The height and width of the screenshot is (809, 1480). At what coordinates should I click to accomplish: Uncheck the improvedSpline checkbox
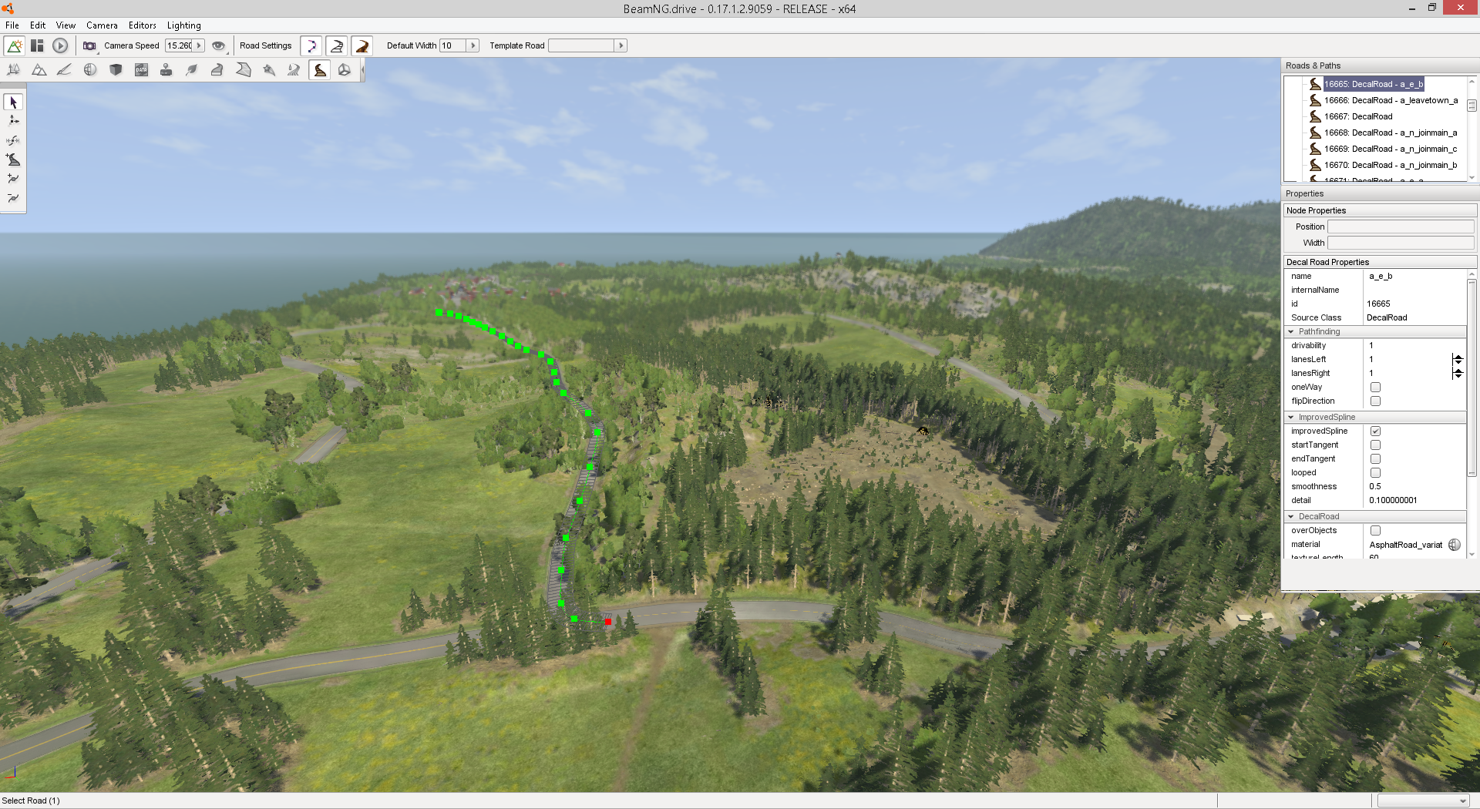(1375, 431)
